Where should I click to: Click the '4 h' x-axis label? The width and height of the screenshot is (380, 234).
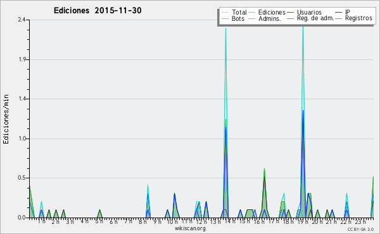pos(85,221)
